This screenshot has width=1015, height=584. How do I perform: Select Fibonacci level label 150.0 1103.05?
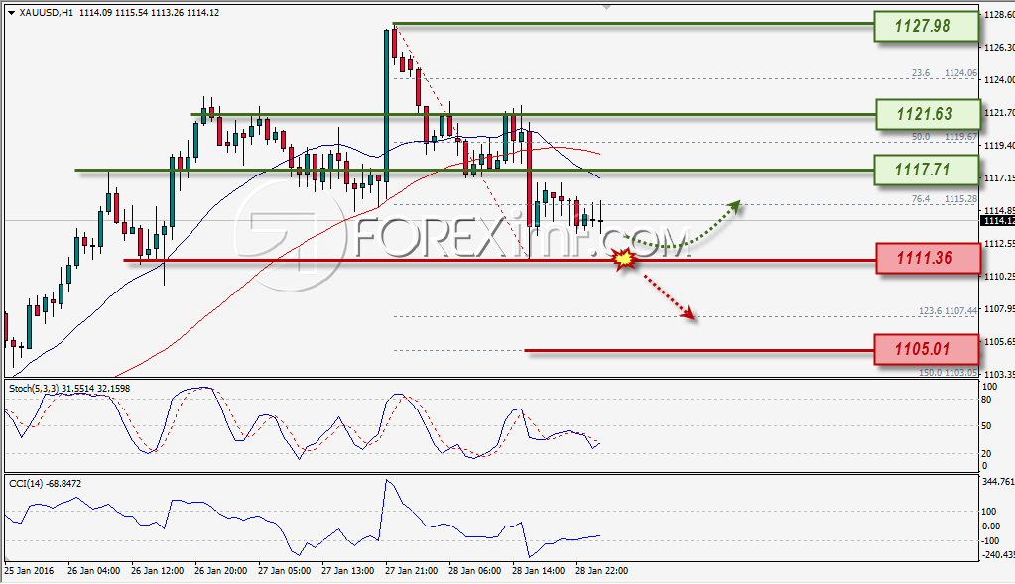click(x=948, y=373)
